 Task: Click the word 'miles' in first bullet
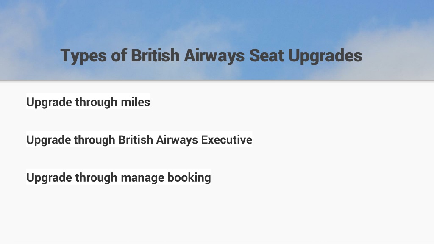136,102
